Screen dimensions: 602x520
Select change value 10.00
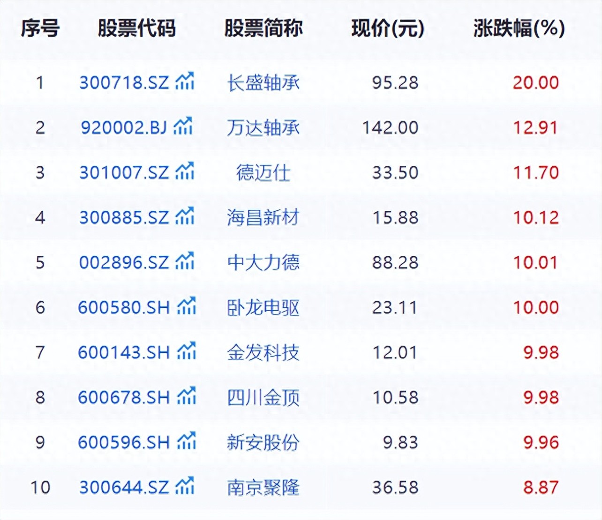(535, 308)
